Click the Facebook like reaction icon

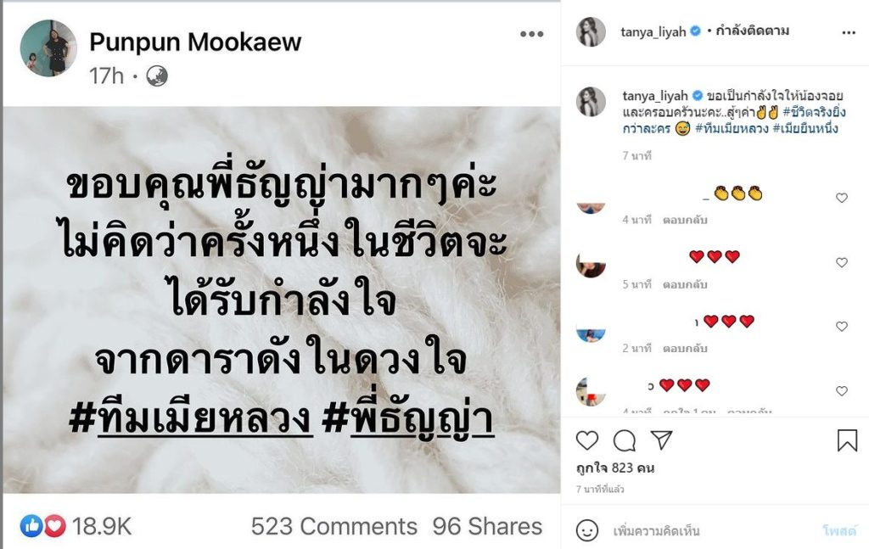point(31,526)
